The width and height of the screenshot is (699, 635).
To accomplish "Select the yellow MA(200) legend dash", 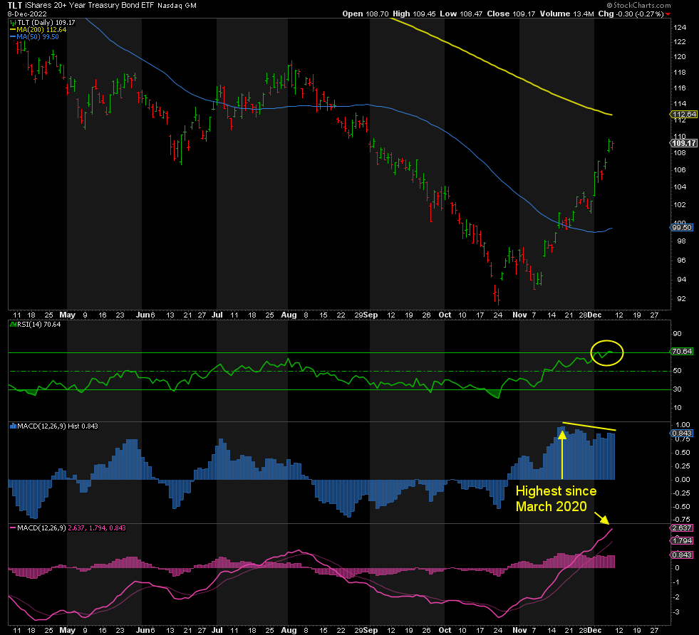I will 13,30.
